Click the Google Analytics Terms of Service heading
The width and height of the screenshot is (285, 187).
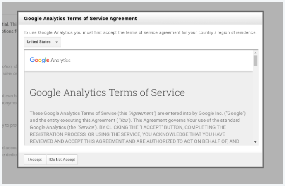107,92
